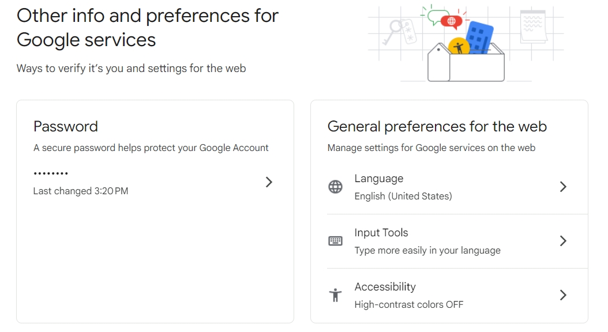Click the General preferences for the web heading

point(437,127)
